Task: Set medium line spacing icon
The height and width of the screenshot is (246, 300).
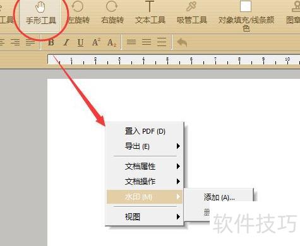Action: coord(147,42)
